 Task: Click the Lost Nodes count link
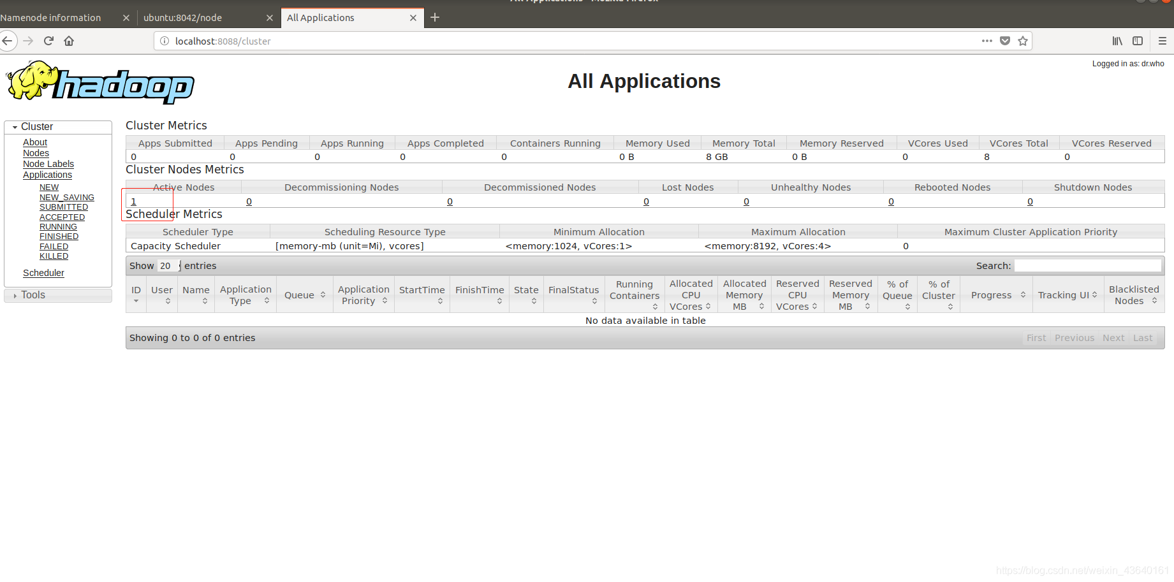click(x=646, y=201)
